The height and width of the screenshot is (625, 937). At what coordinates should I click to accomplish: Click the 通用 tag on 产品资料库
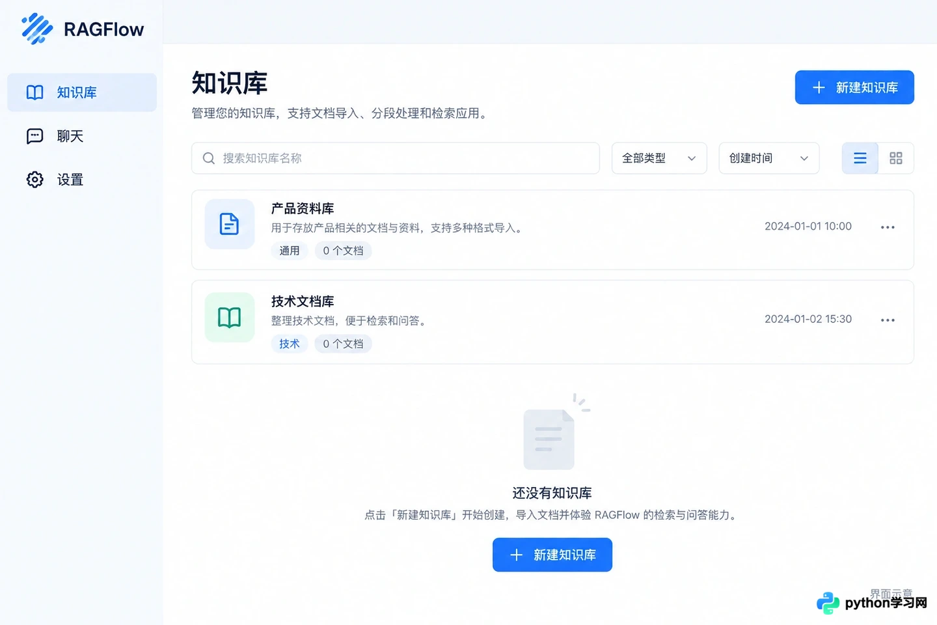point(290,251)
